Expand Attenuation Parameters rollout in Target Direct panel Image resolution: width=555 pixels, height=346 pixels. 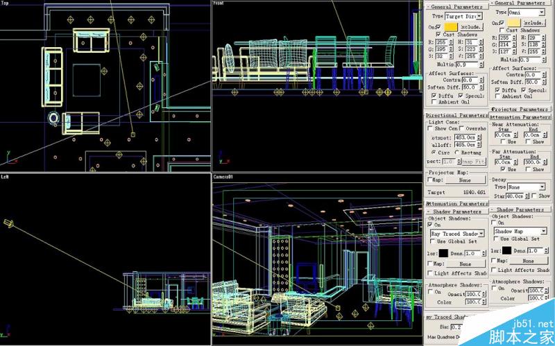click(457, 204)
